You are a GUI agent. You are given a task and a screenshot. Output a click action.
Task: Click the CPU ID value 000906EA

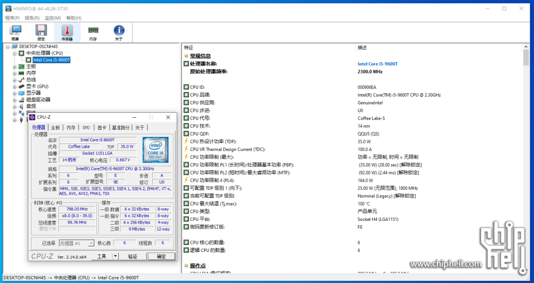367,87
